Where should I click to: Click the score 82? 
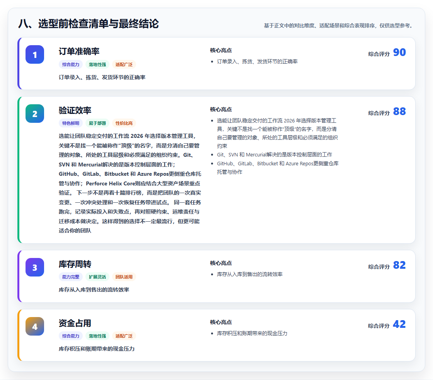coord(399,265)
